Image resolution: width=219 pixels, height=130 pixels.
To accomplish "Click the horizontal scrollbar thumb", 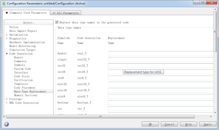I will click(x=100, y=116).
